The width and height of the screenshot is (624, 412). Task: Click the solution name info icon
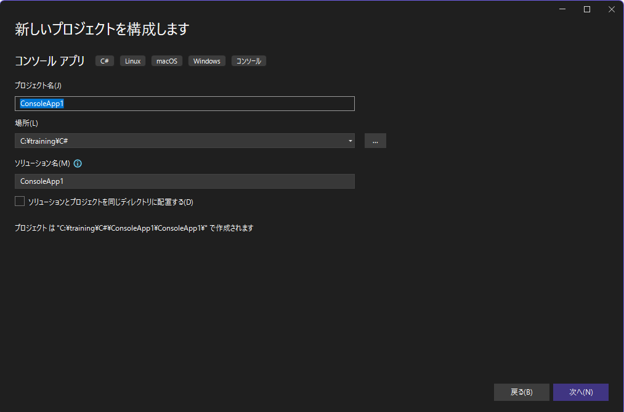coord(77,163)
